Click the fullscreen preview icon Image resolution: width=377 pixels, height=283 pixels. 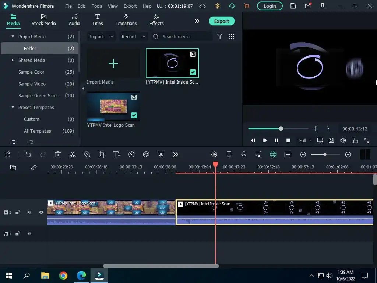[x=367, y=140]
